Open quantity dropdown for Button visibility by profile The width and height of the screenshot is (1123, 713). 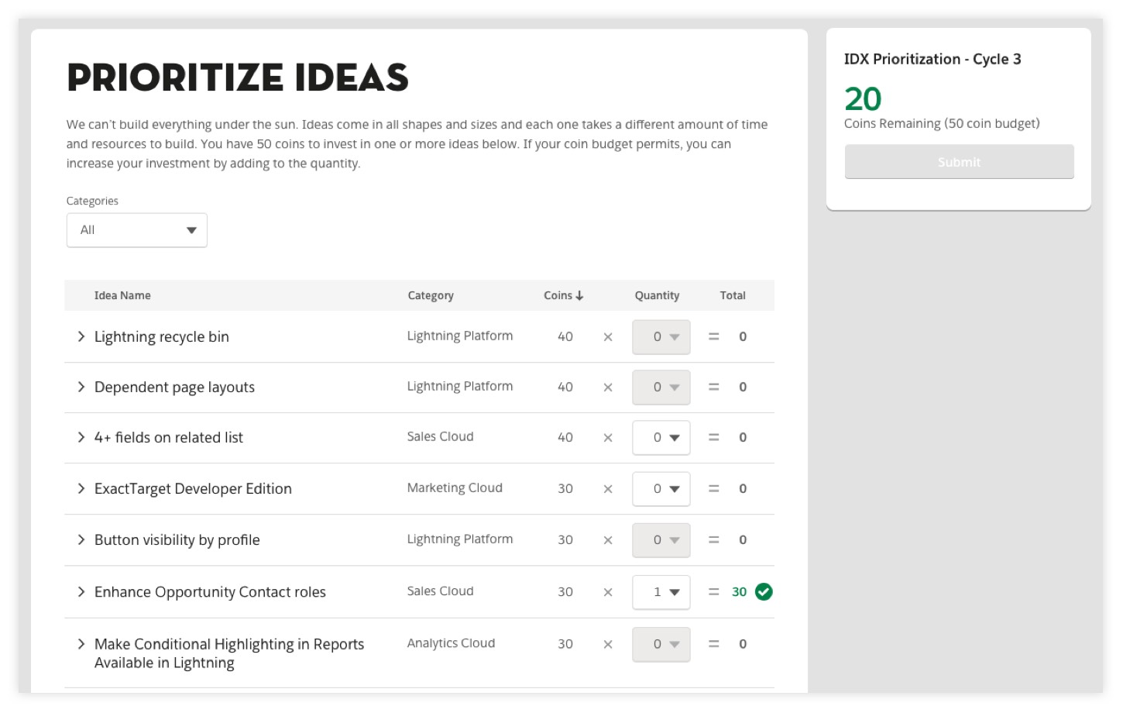click(661, 540)
